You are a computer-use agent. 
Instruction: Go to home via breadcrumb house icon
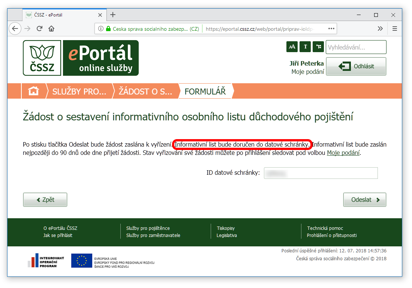click(x=34, y=91)
